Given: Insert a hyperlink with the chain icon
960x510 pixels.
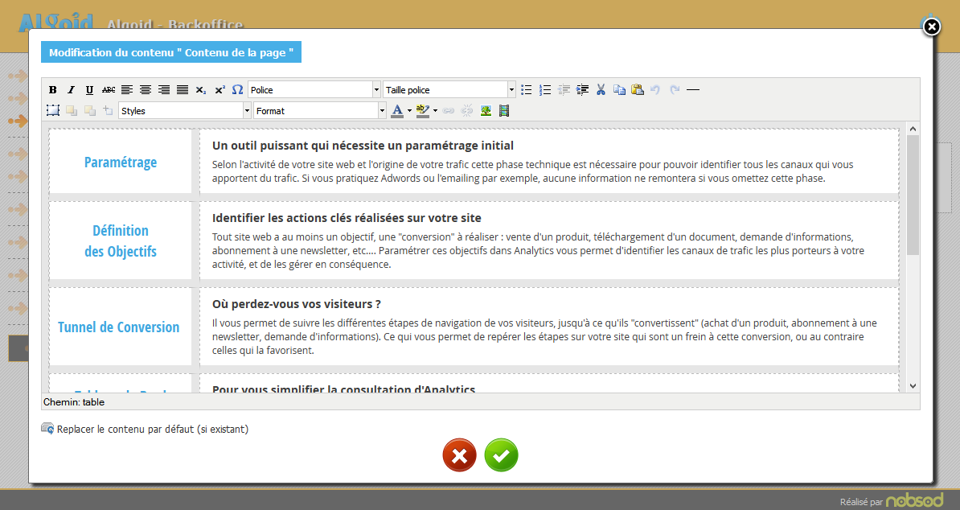Looking at the screenshot, I should click(449, 110).
